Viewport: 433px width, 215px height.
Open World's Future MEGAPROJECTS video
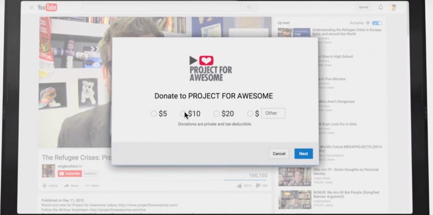pyautogui.click(x=351, y=149)
